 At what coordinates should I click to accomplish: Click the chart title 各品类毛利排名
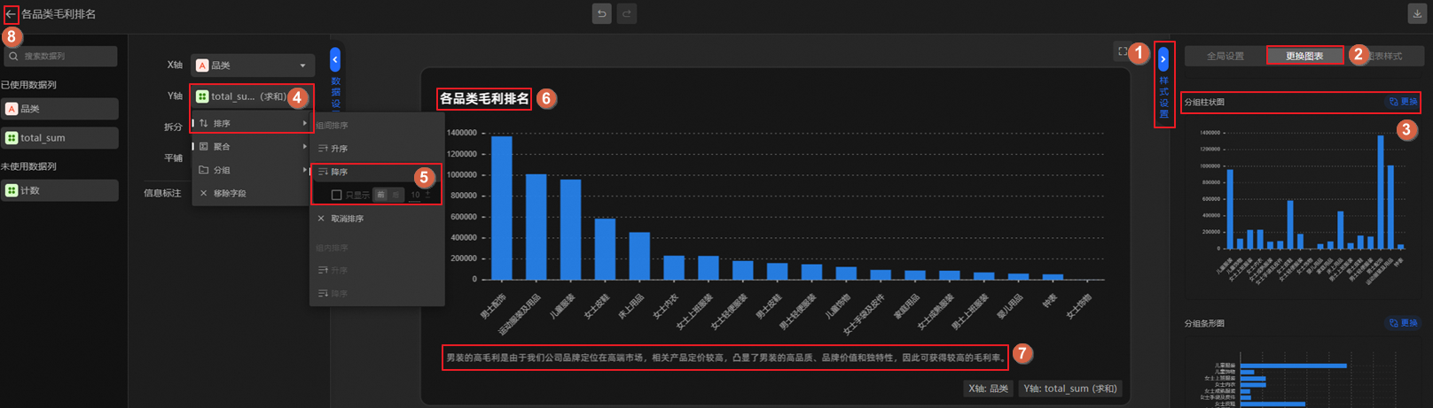tap(484, 98)
